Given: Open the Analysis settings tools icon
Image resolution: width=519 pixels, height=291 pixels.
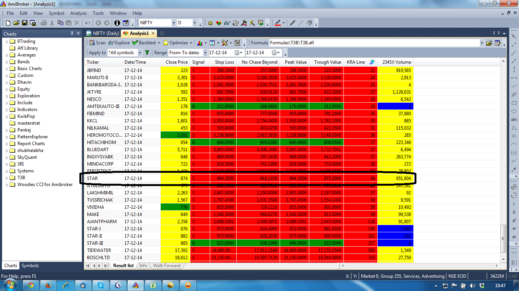Looking at the screenshot, I should [225, 43].
